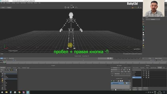Select the Dolly camera tool in Viewer
167x94 pixels.
[71, 7]
